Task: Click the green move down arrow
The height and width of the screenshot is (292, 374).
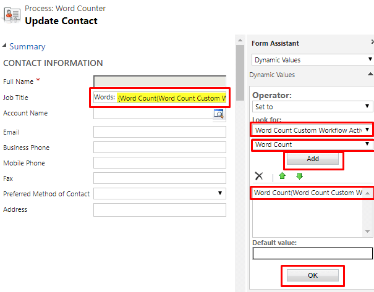Action: pos(299,176)
